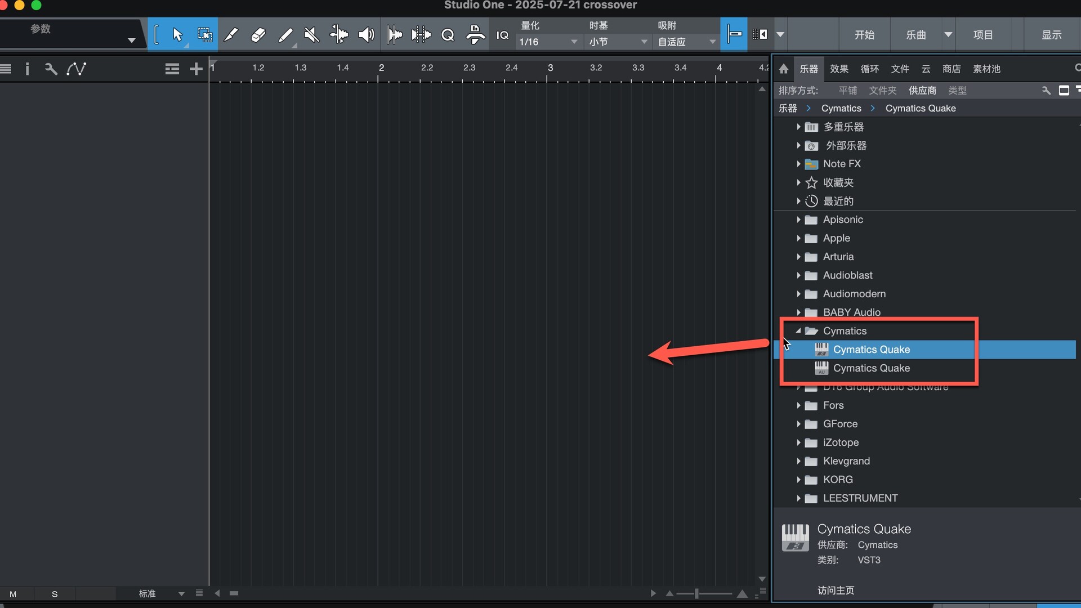Select the Arturia vendor folder
The image size is (1081, 608).
pos(838,257)
